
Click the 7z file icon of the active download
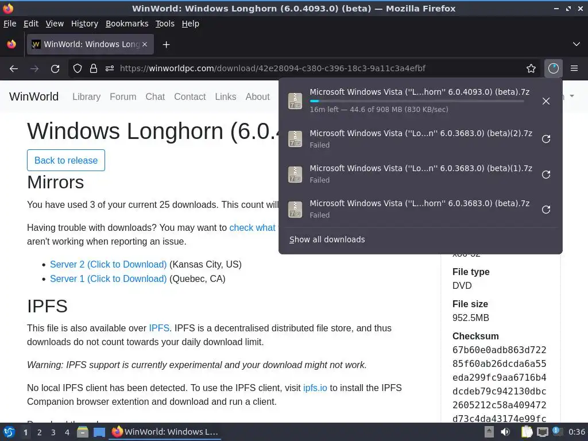[295, 101]
